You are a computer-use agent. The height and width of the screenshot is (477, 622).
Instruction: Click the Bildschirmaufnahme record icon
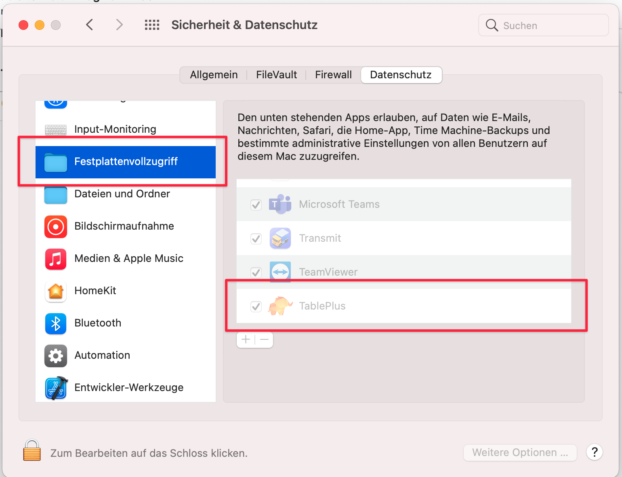tap(56, 226)
